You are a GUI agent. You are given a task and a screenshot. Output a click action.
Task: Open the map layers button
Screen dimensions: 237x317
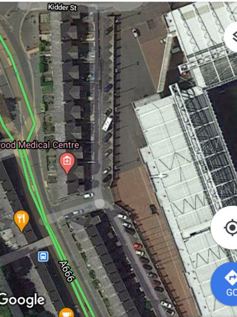coord(231,37)
